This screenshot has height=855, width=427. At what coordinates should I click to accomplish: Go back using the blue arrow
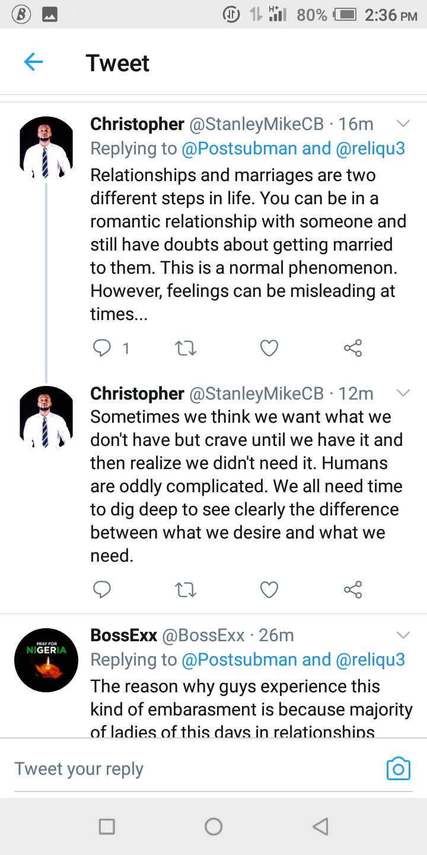coord(33,62)
